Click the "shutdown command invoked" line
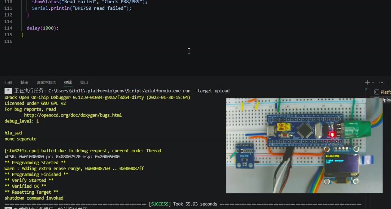 click(x=34, y=198)
